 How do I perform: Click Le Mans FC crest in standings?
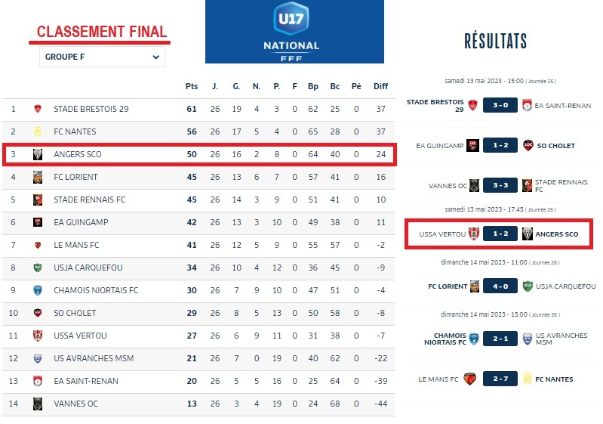click(x=37, y=245)
